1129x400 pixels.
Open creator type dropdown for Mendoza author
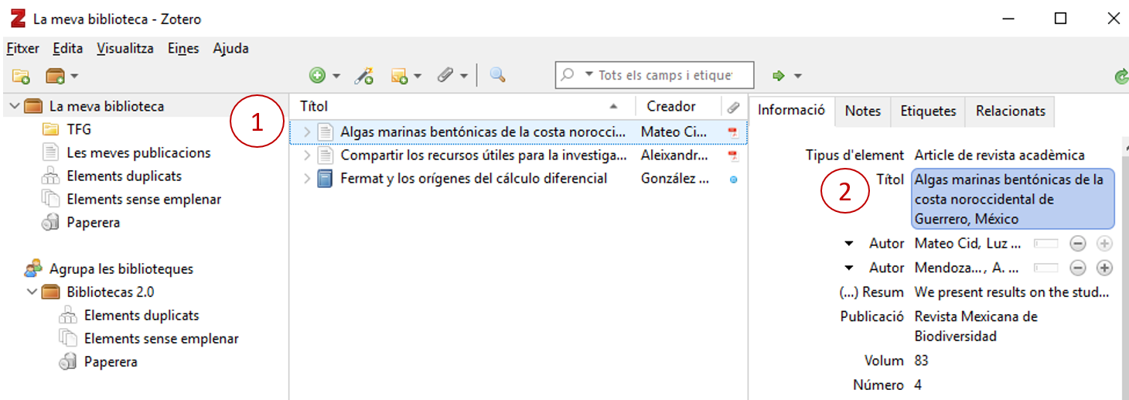[848, 268]
